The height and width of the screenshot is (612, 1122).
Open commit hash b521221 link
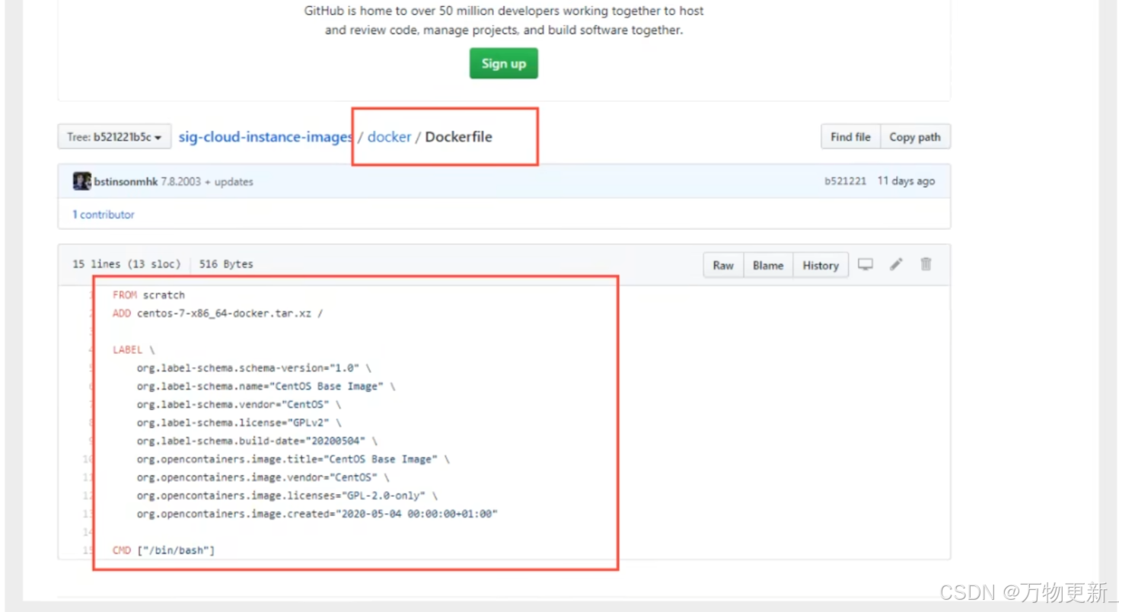(845, 181)
